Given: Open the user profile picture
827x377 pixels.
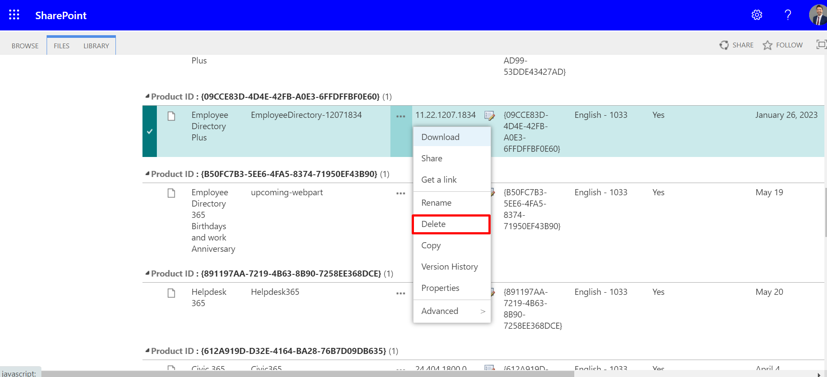Looking at the screenshot, I should pyautogui.click(x=818, y=15).
